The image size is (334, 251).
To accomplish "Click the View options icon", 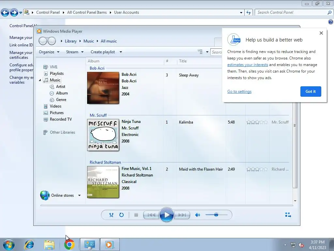I will pos(200,52).
